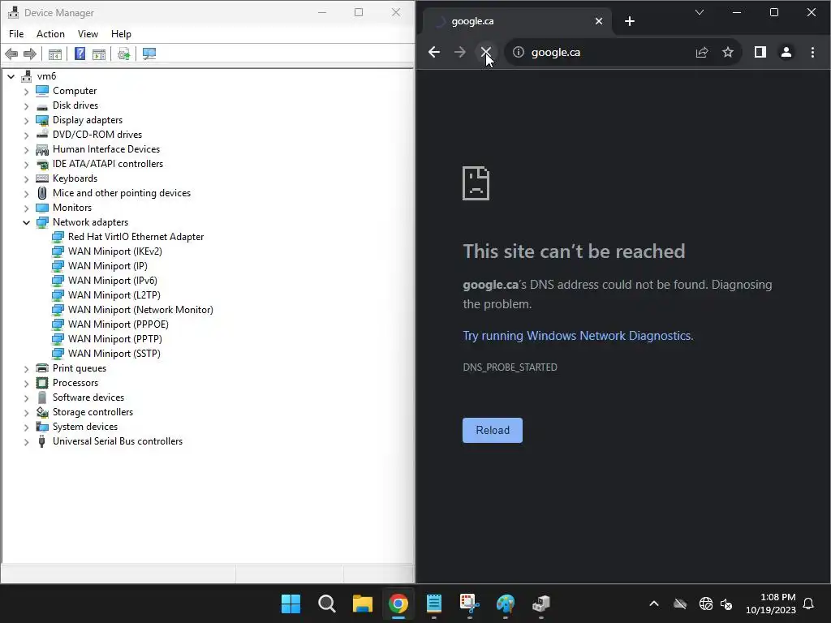The width and height of the screenshot is (831, 623).
Task: Stop loading the page in Chrome
Action: [x=486, y=52]
